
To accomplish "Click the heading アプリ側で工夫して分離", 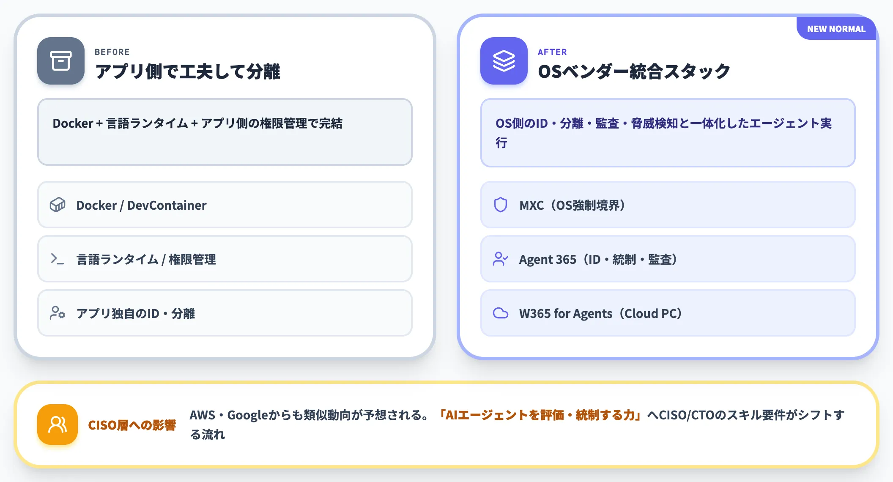I will coord(187,71).
